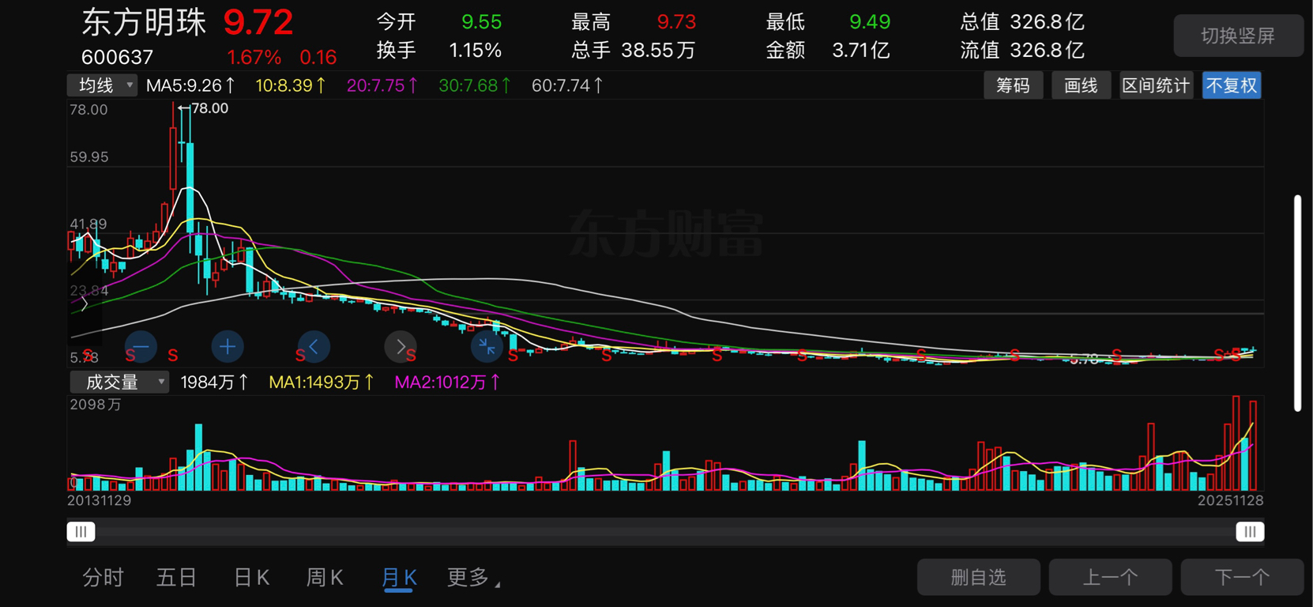The height and width of the screenshot is (607, 1313).
Task: Tap the collapse arrows chart icon
Action: [487, 346]
